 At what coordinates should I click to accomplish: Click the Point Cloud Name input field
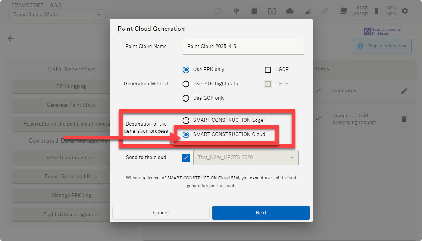[x=243, y=47]
